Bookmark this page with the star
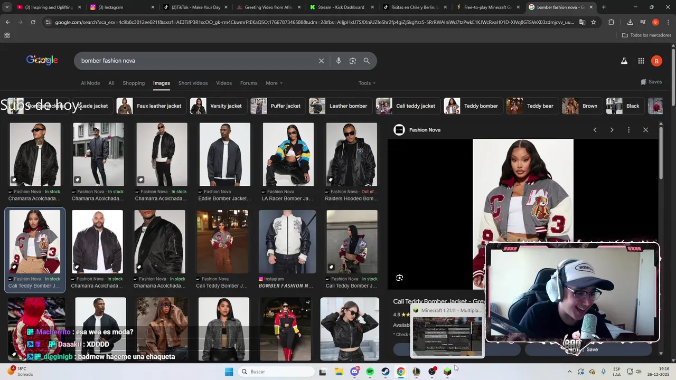Viewport: 676px width, 380px height. [x=594, y=22]
